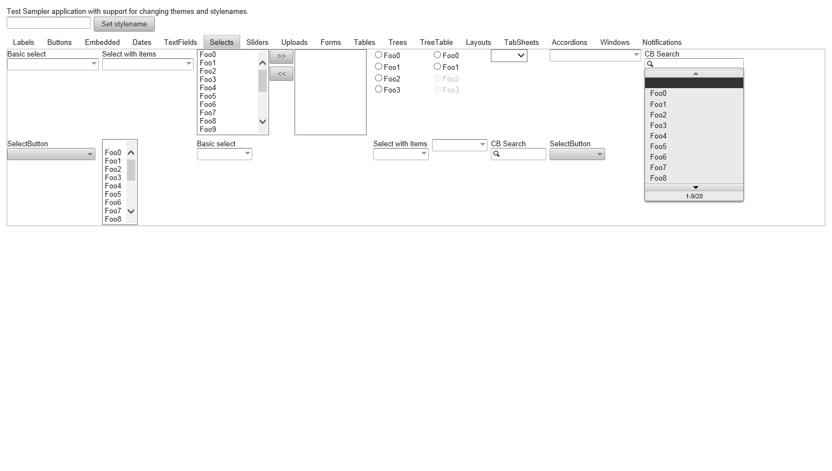The height and width of the screenshot is (471, 832).
Task: Select Foo3 radio in first option group
Action: (x=379, y=89)
